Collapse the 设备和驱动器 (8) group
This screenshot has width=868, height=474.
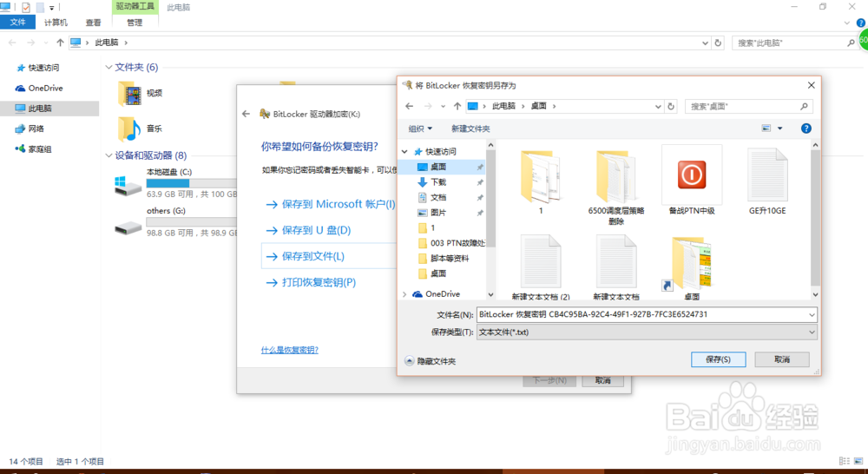click(x=108, y=155)
